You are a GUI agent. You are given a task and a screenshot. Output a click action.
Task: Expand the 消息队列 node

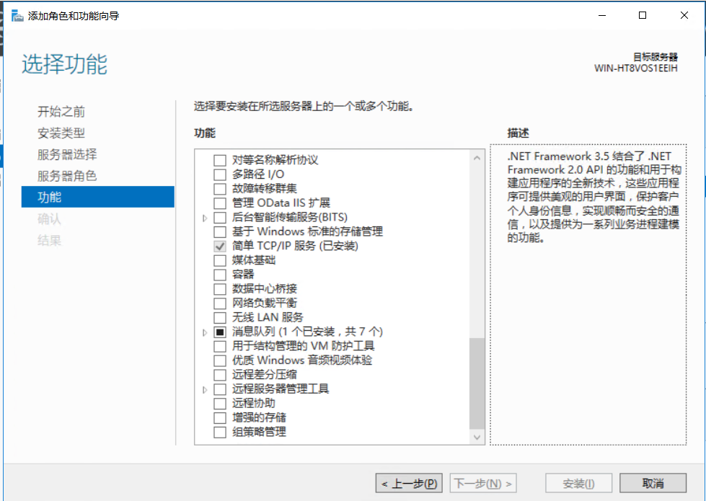point(206,332)
